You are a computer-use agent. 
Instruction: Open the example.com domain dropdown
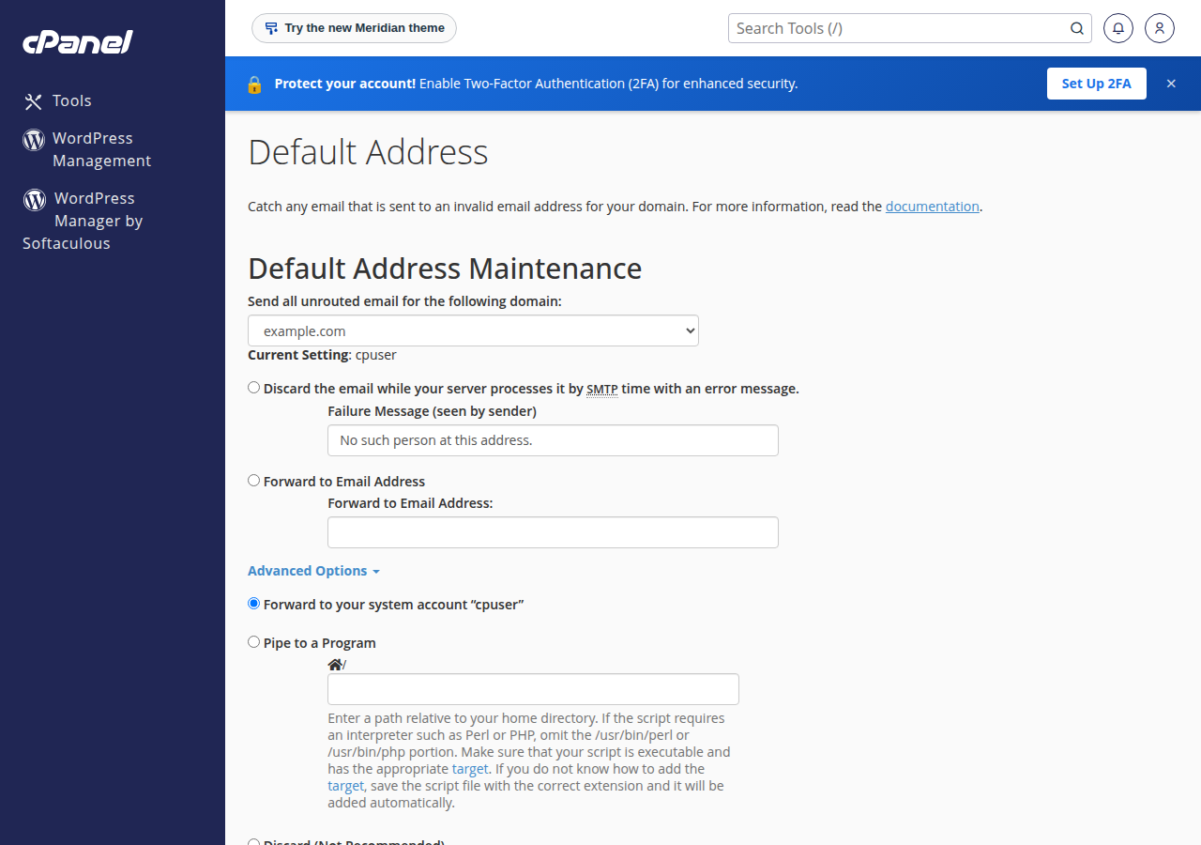(x=473, y=330)
